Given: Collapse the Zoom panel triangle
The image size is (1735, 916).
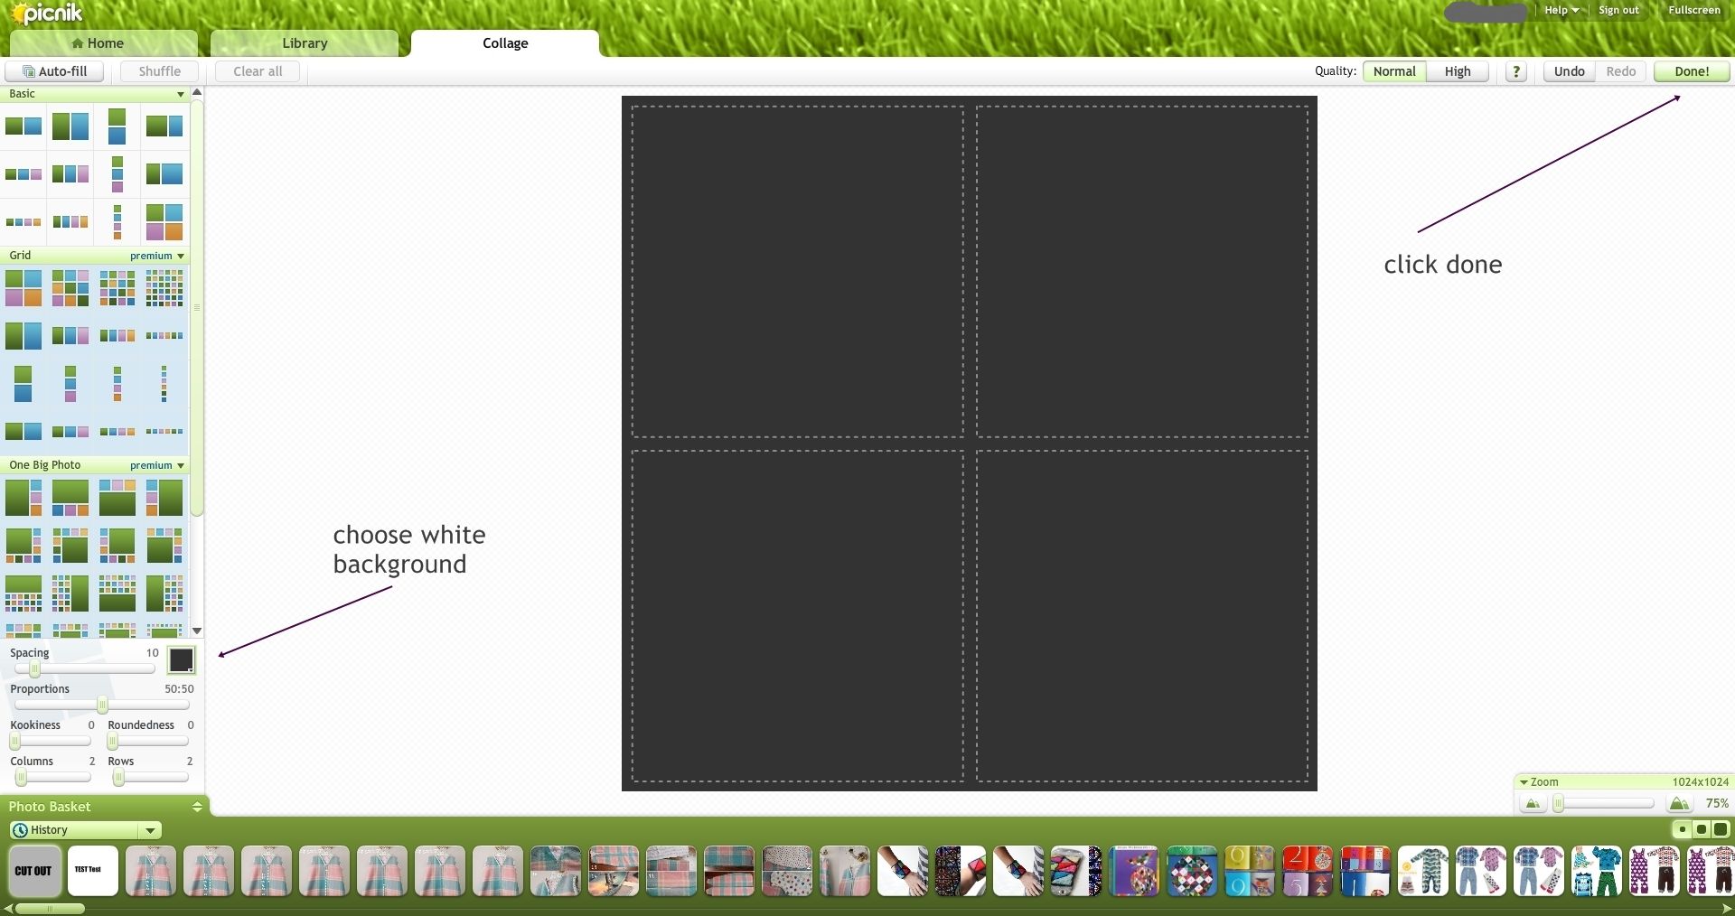Looking at the screenshot, I should click(1524, 782).
